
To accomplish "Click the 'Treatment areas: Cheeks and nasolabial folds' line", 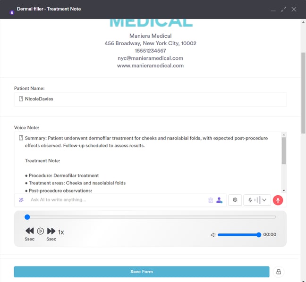I will point(76,183).
